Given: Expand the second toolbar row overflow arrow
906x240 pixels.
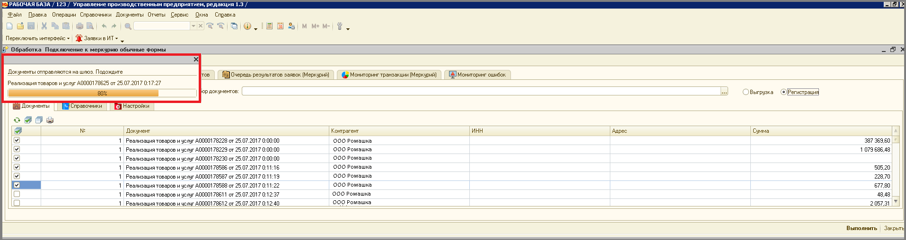Looking at the screenshot, I should click(122, 41).
